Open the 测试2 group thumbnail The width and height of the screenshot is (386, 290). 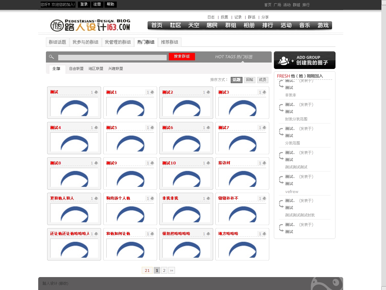[x=186, y=107]
